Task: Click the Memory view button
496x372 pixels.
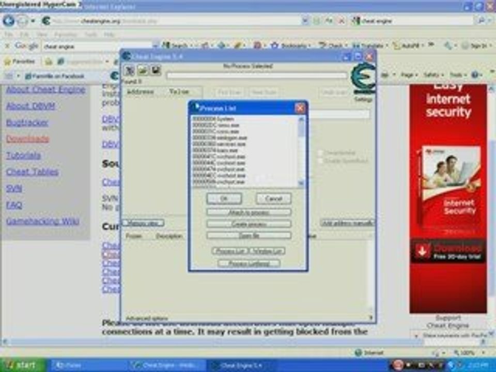Action: pyautogui.click(x=143, y=223)
